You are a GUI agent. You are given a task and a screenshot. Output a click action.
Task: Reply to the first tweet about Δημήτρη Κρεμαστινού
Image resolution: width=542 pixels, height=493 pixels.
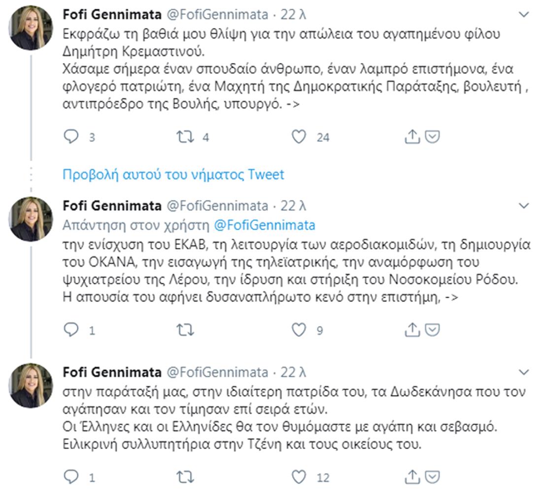click(71, 136)
